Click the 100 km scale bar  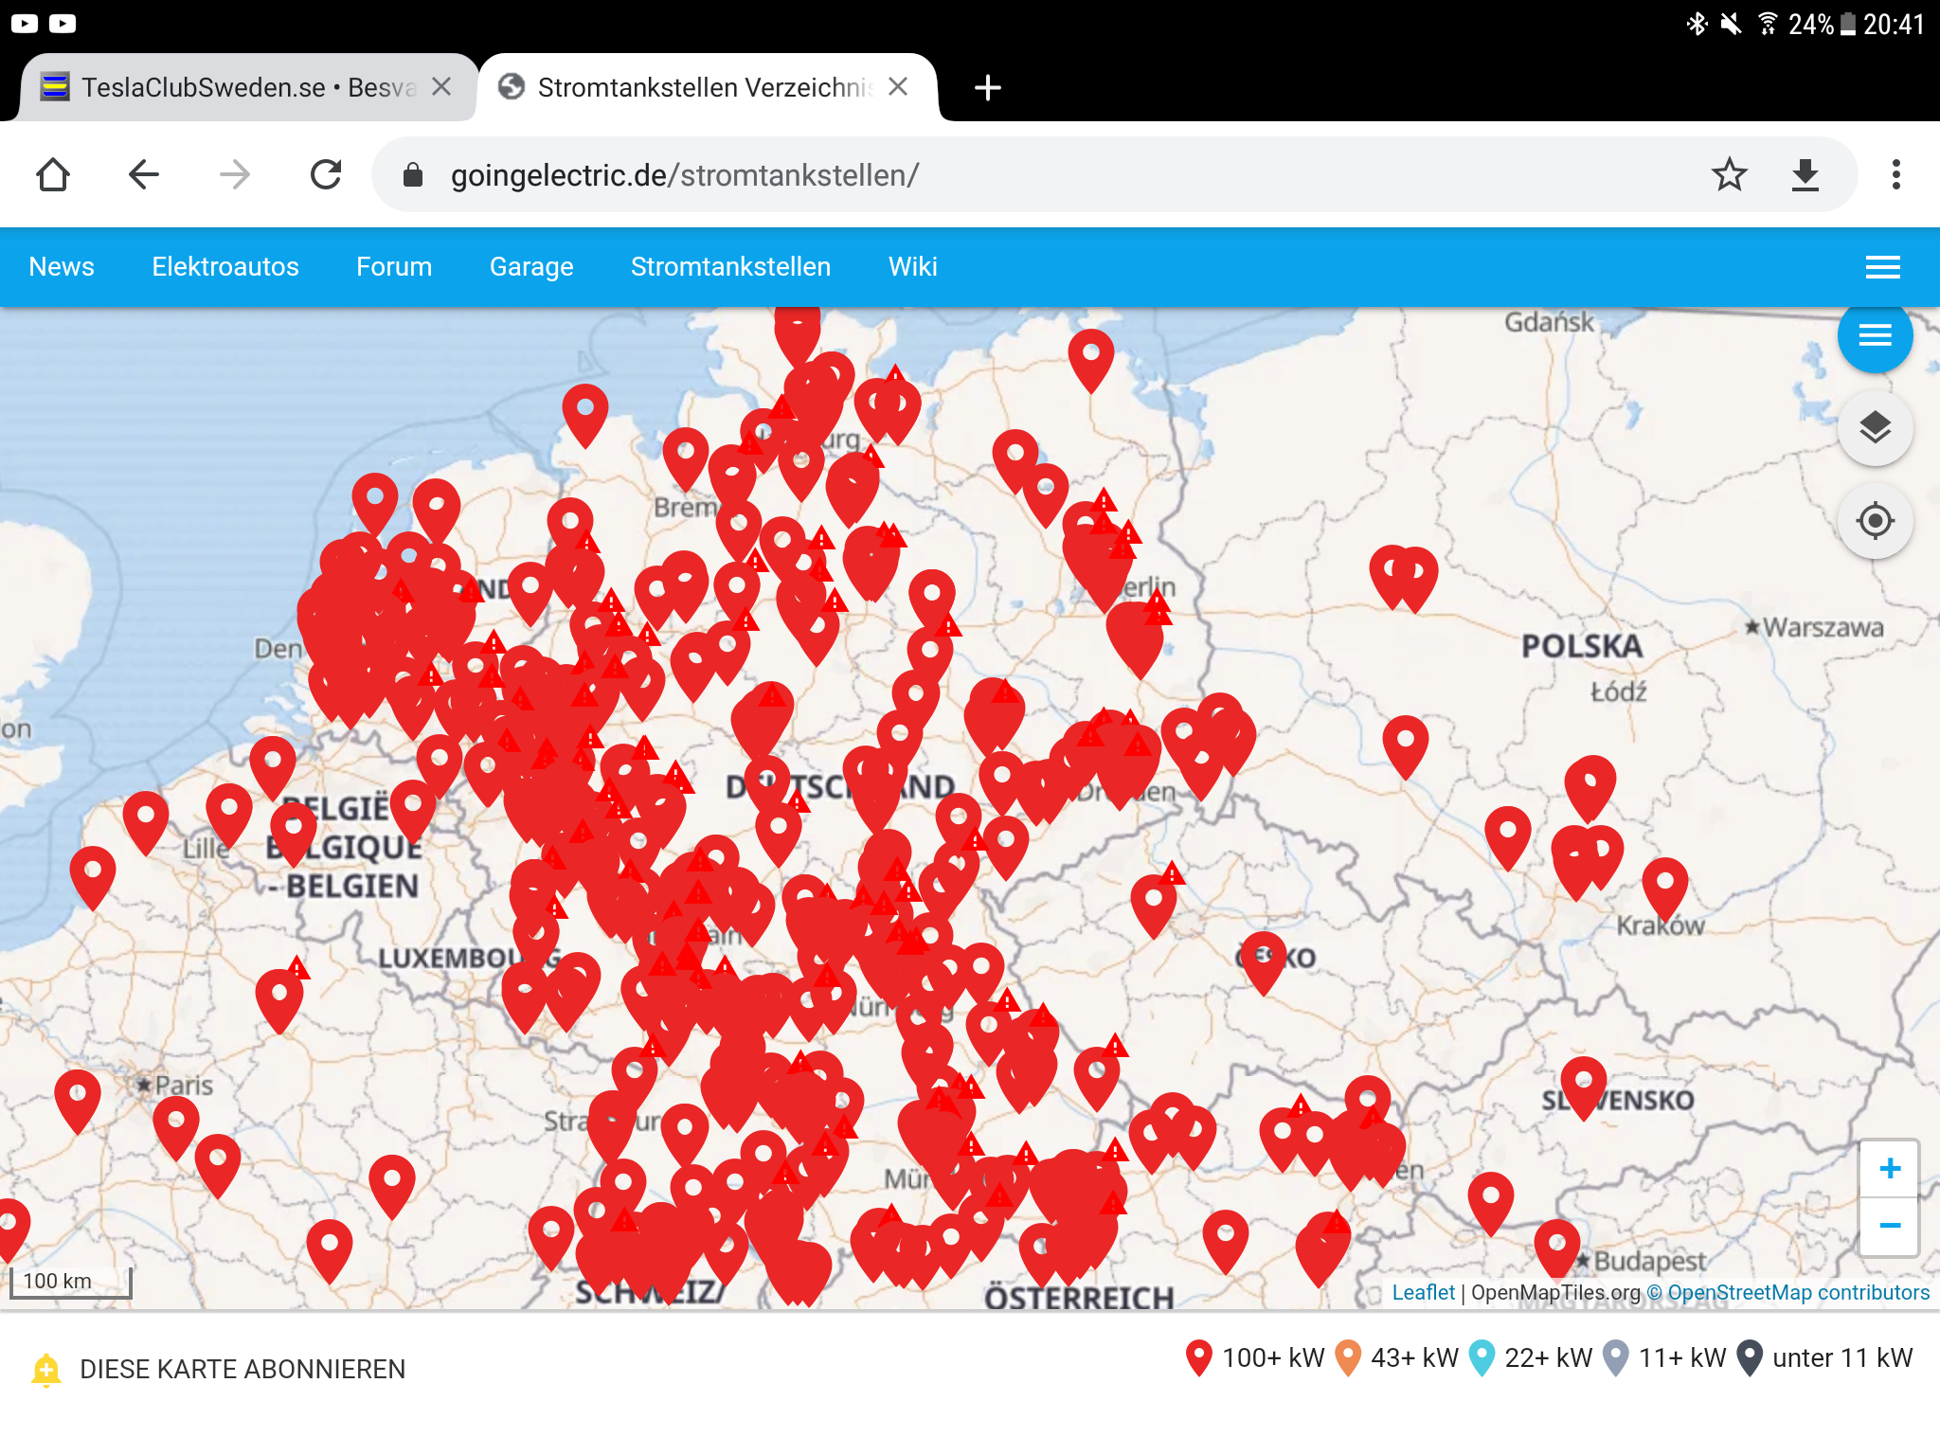70,1283
